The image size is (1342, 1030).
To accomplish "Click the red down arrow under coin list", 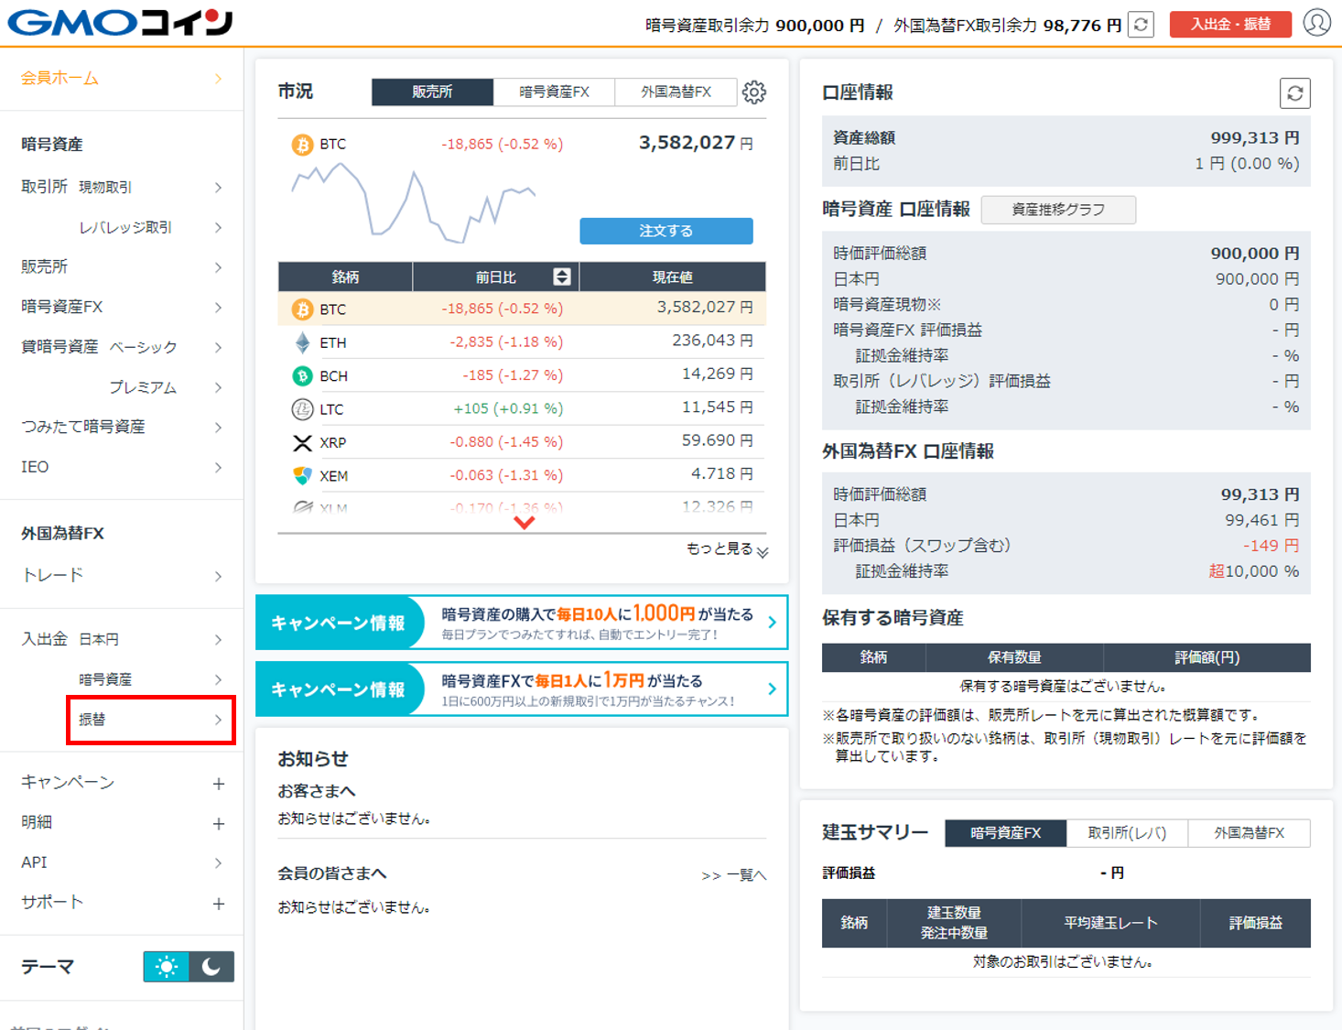I will [x=524, y=523].
